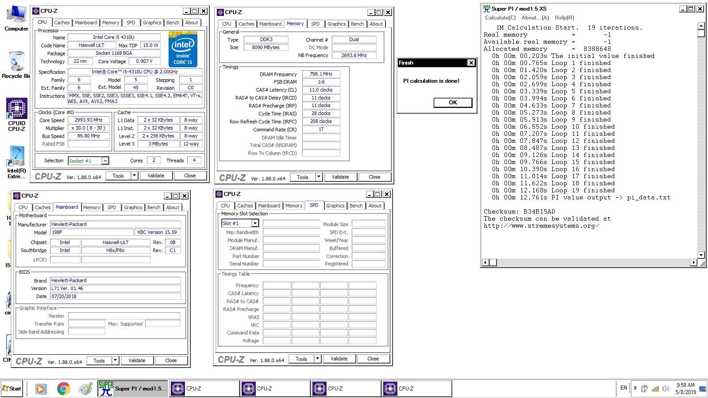This screenshot has width=708, height=398.
Task: Click the show desktop monitor tray icon
Action: coord(702,389)
